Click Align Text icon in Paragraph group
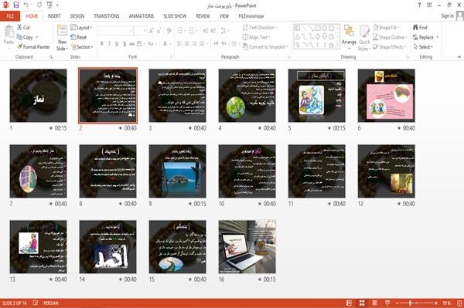 245,37
